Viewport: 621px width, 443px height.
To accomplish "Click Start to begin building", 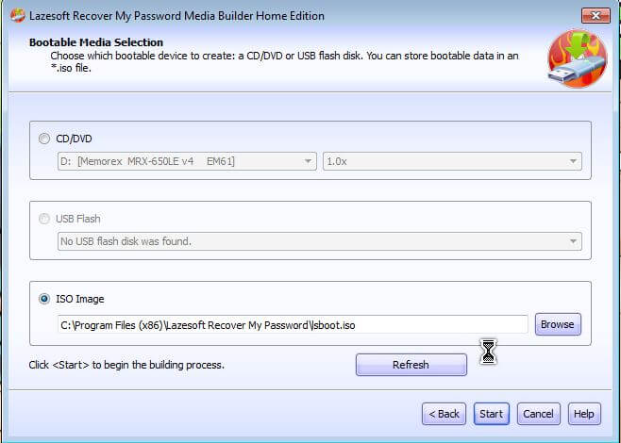I will click(491, 414).
